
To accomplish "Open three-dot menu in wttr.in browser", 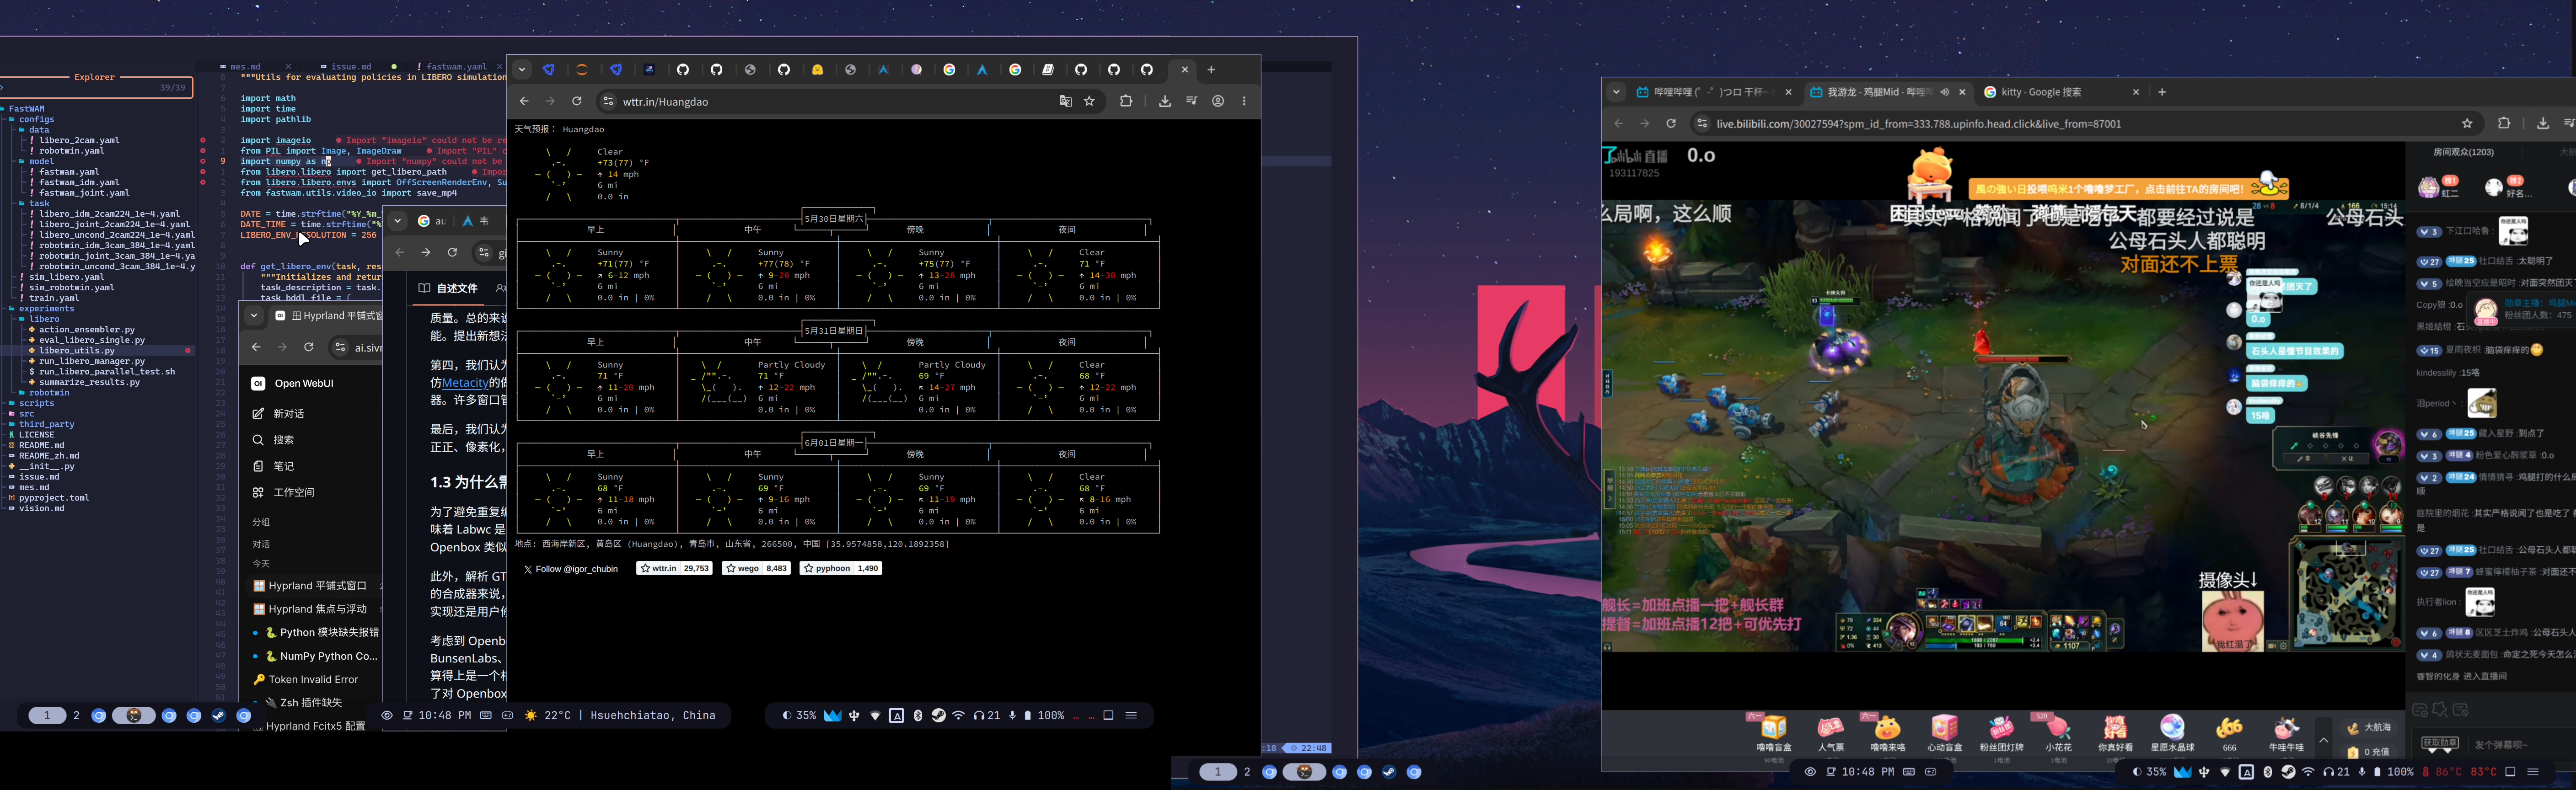I will pos(1244,101).
